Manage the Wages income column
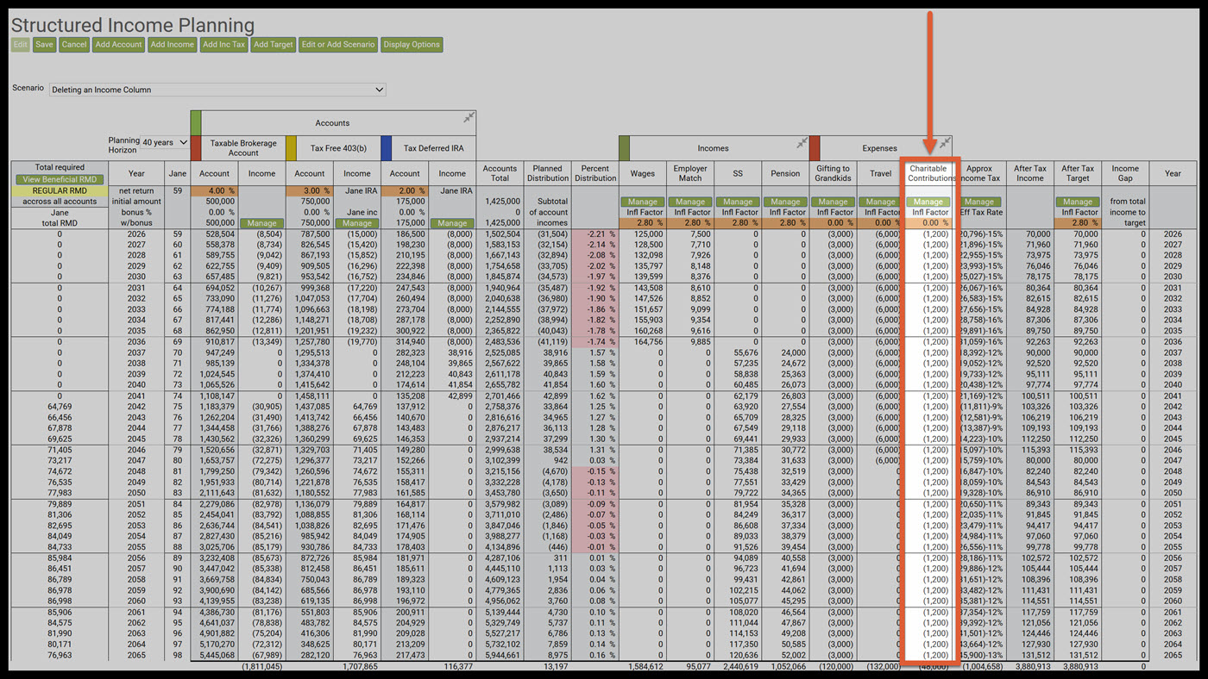 coord(643,202)
